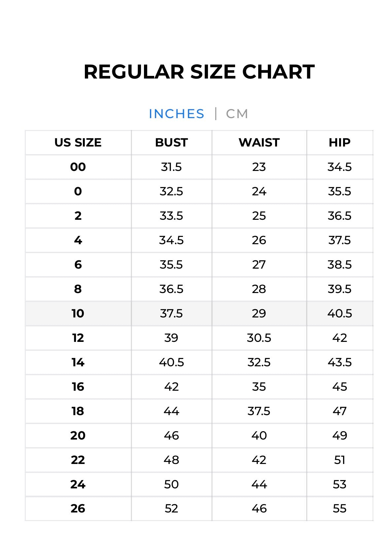Switch to the CM unit tab
Viewport: 385px width, 560px height.
[x=237, y=114]
